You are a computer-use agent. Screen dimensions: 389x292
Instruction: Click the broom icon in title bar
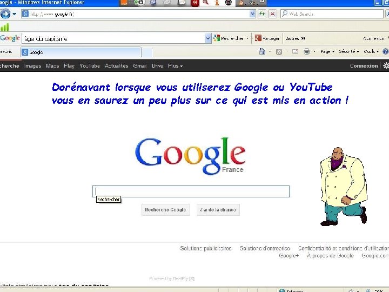pos(242,3)
